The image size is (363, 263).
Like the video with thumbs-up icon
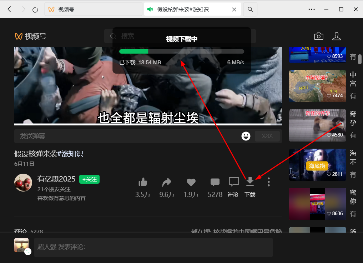[x=143, y=182]
